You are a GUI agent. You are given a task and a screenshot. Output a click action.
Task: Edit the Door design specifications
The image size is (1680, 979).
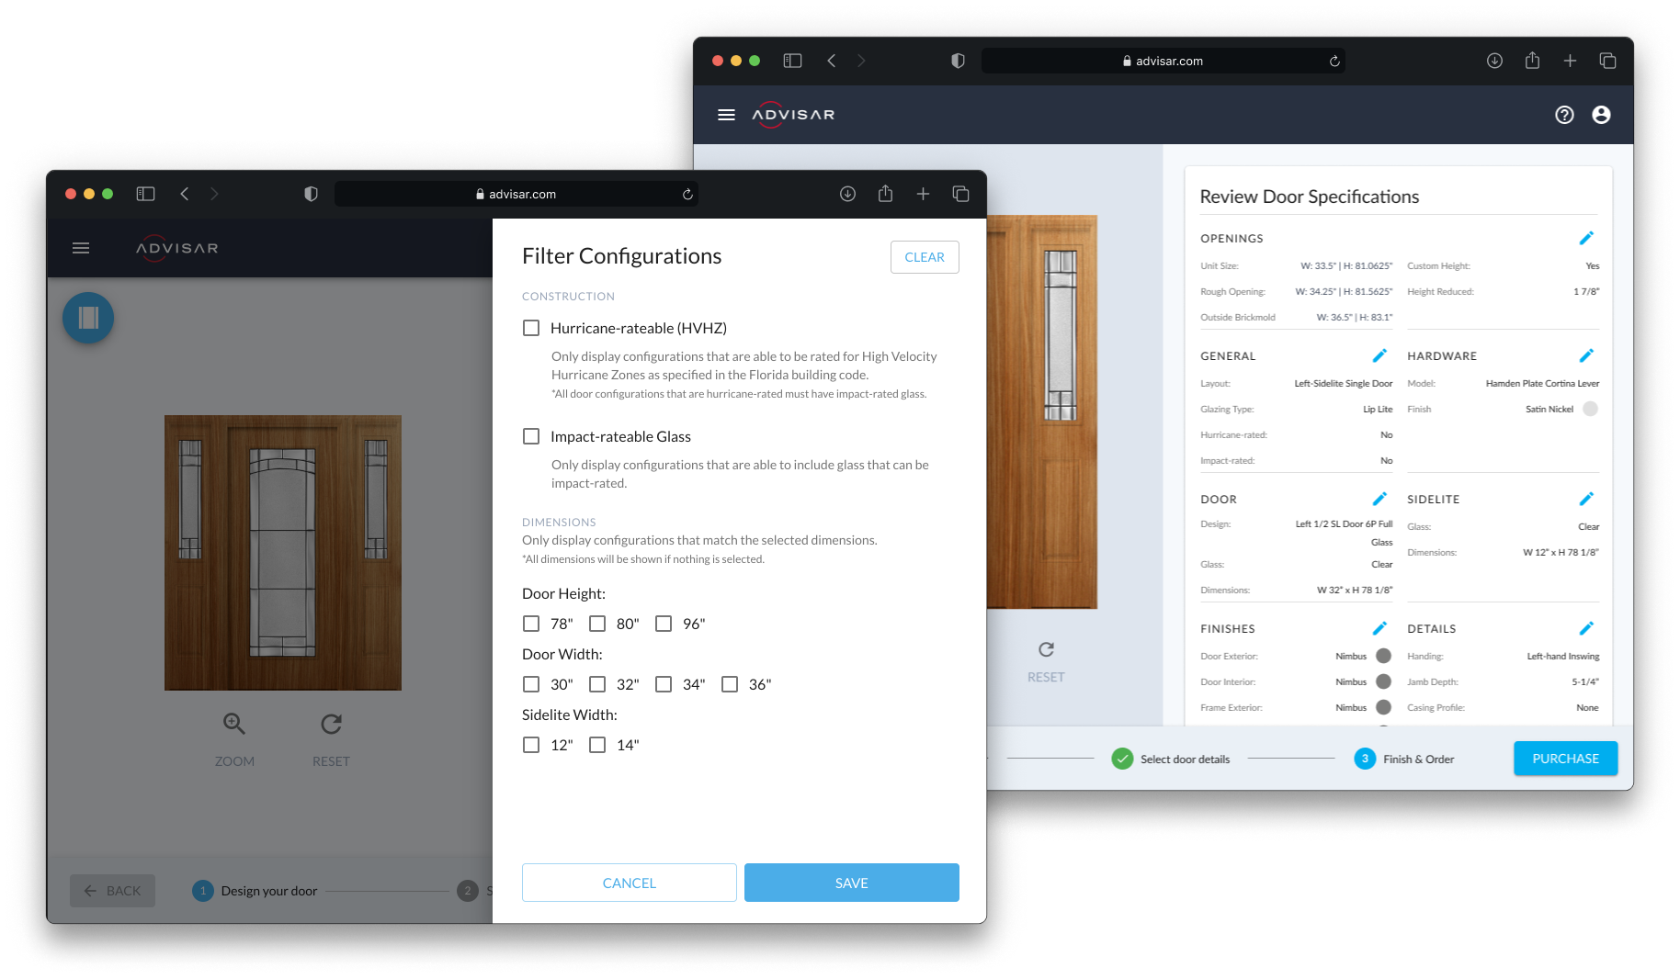[x=1380, y=499]
